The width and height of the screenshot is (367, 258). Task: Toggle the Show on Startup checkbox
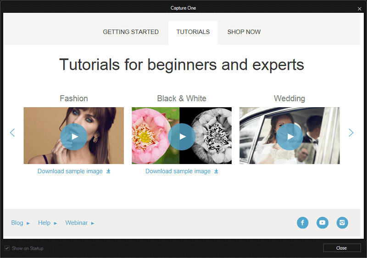coord(7,248)
